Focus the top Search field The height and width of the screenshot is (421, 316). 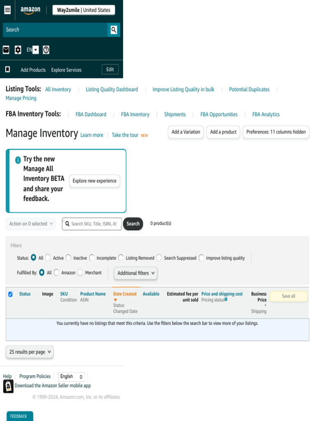click(x=55, y=30)
